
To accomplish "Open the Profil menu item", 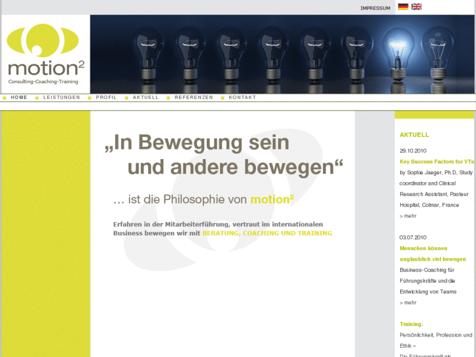I will tap(106, 97).
